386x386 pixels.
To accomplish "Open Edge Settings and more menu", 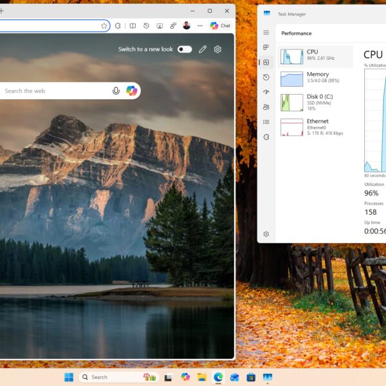I will coord(200,26).
